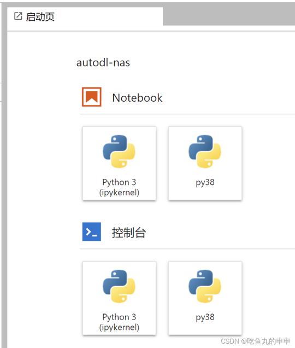
Task: Click Python 3 (ipykernel) text under 控制台
Action: (119, 322)
